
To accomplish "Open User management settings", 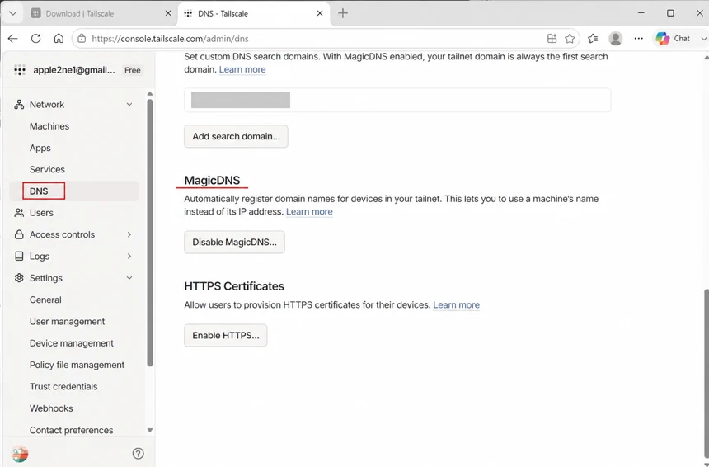I will coord(67,321).
